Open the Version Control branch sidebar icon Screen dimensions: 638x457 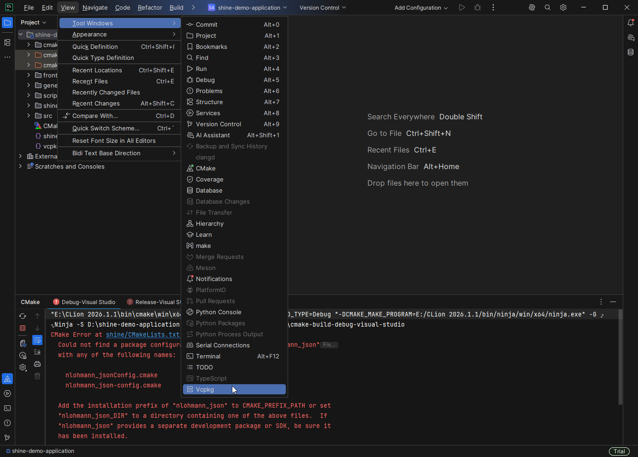tap(7, 438)
